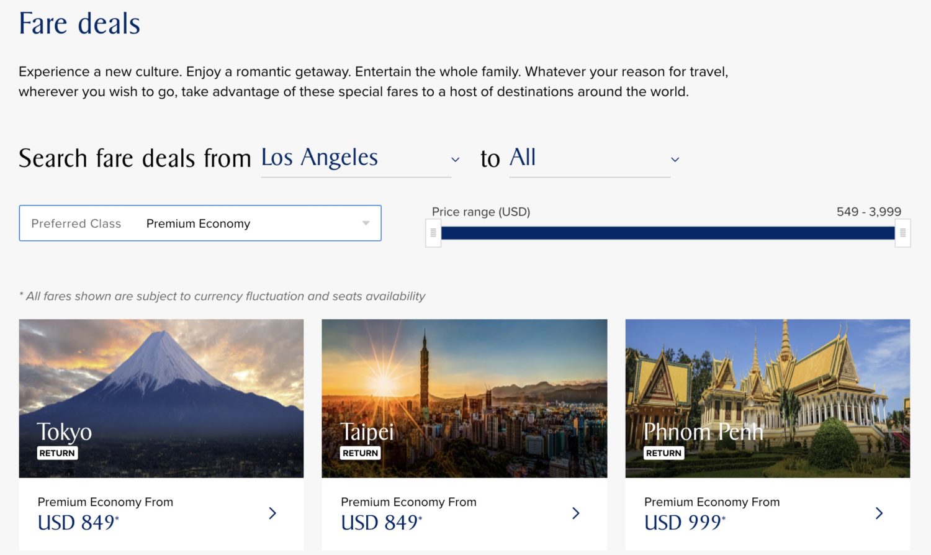The height and width of the screenshot is (555, 931).
Task: Click the Taipei 101 skyline image
Action: (464, 385)
